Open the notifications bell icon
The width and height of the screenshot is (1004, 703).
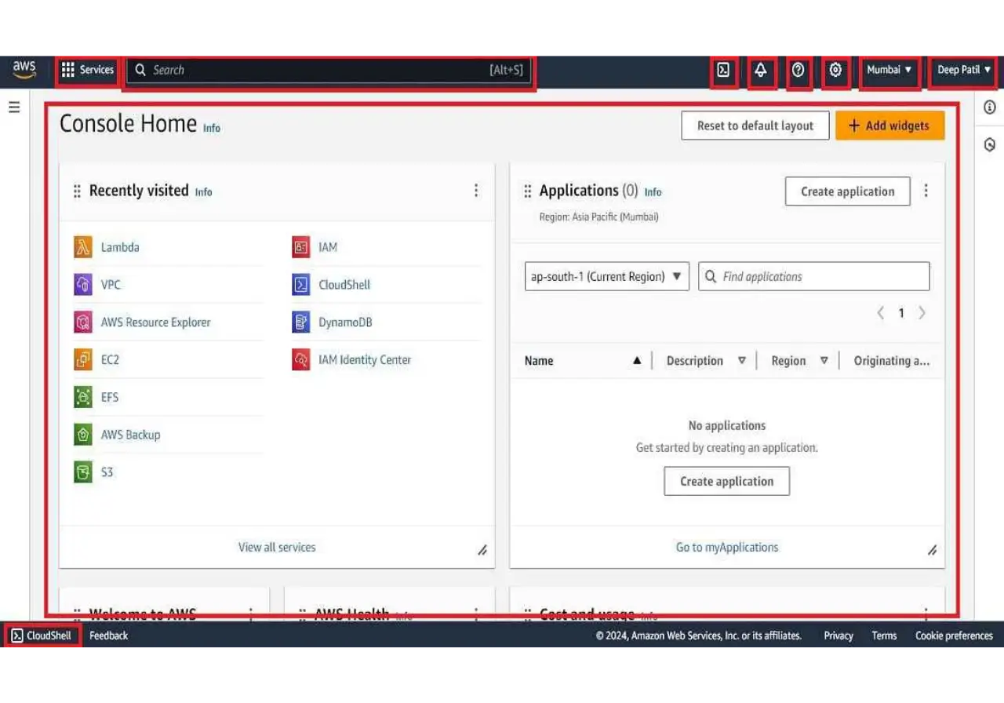point(761,71)
